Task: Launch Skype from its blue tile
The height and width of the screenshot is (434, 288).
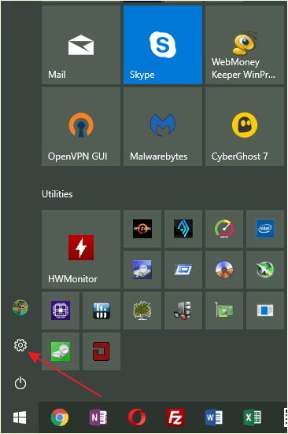Action: click(163, 45)
